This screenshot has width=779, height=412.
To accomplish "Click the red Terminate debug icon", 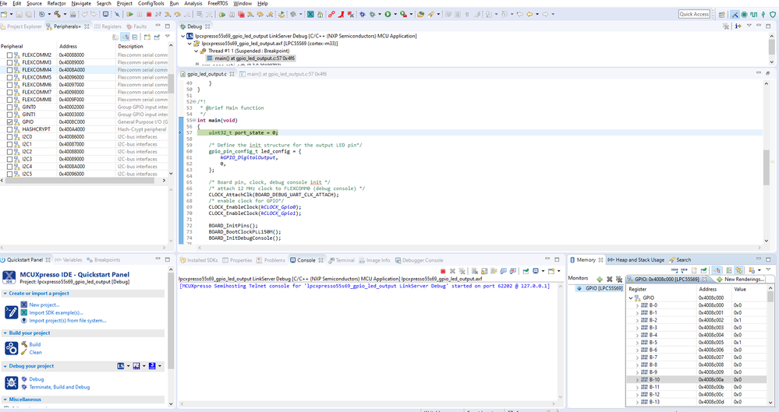I will (148, 14).
